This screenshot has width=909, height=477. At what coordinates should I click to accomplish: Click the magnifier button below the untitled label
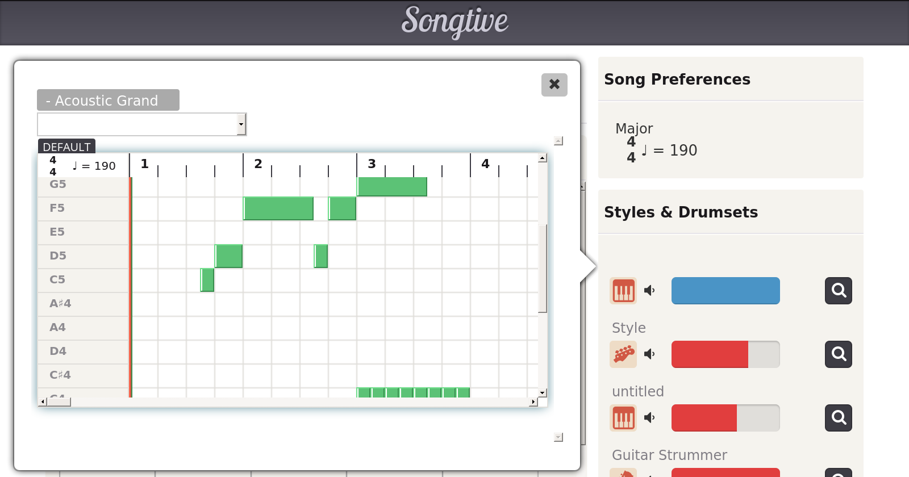(838, 418)
